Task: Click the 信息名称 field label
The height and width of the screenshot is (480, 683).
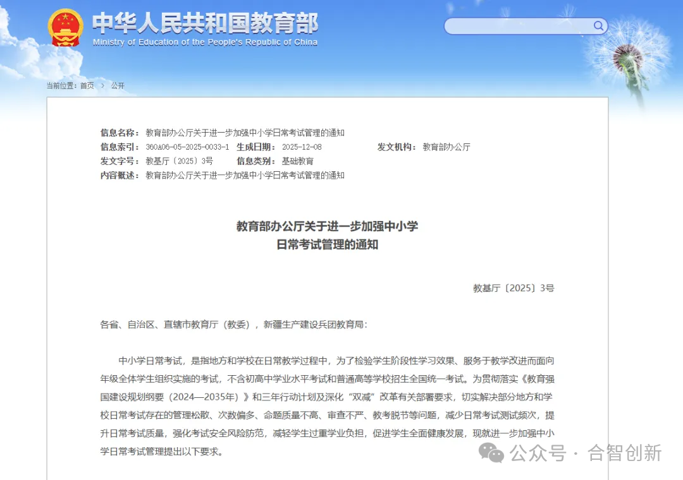Action: click(119, 133)
